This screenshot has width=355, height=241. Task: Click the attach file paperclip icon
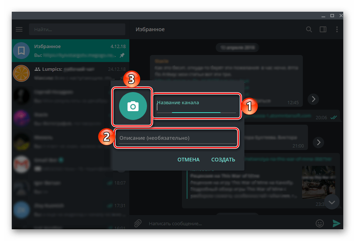pyautogui.click(x=138, y=223)
